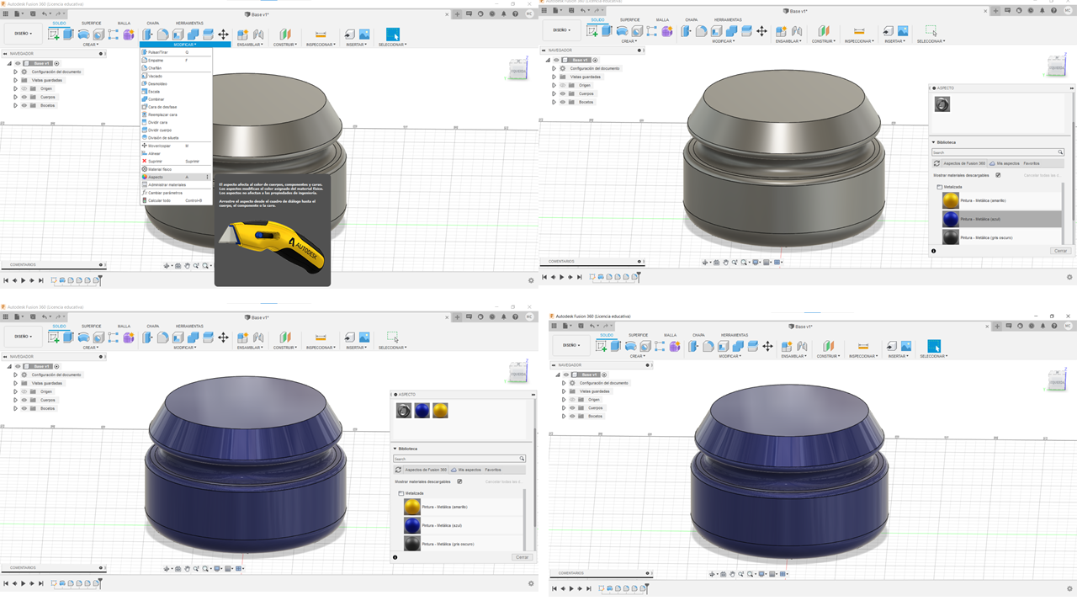Viewport: 1077px width, 606px height.
Task: Open data panel grid icon in bottom-left window
Action: click(x=6, y=317)
